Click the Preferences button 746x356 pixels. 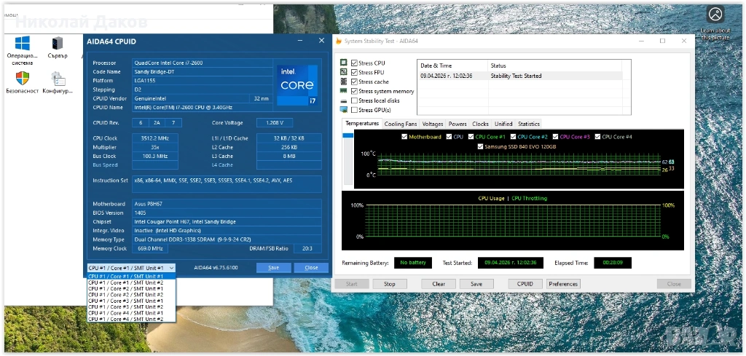click(563, 284)
